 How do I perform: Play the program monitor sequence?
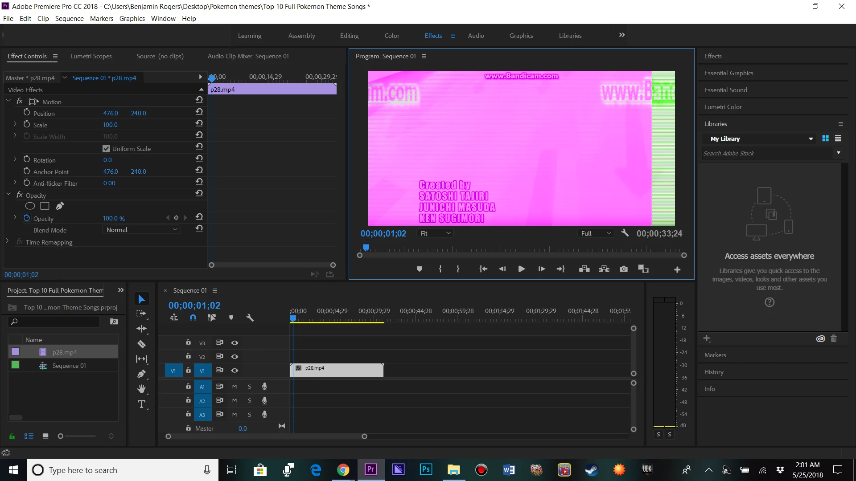click(x=521, y=269)
